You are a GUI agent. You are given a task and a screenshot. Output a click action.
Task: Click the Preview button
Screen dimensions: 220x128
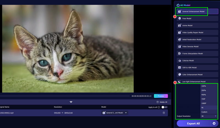point(161,96)
